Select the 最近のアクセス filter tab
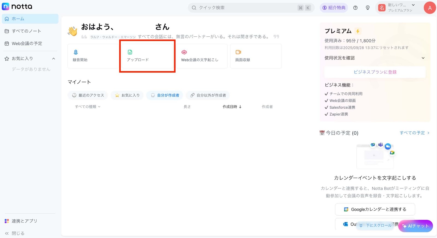Screen dimensions: 437x238 point(88,95)
